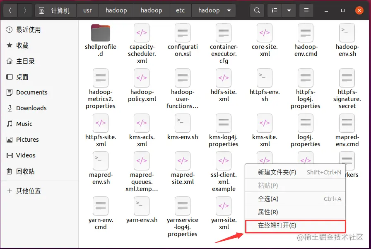
Task: Go to 主目录 home folder
Action: point(39,61)
